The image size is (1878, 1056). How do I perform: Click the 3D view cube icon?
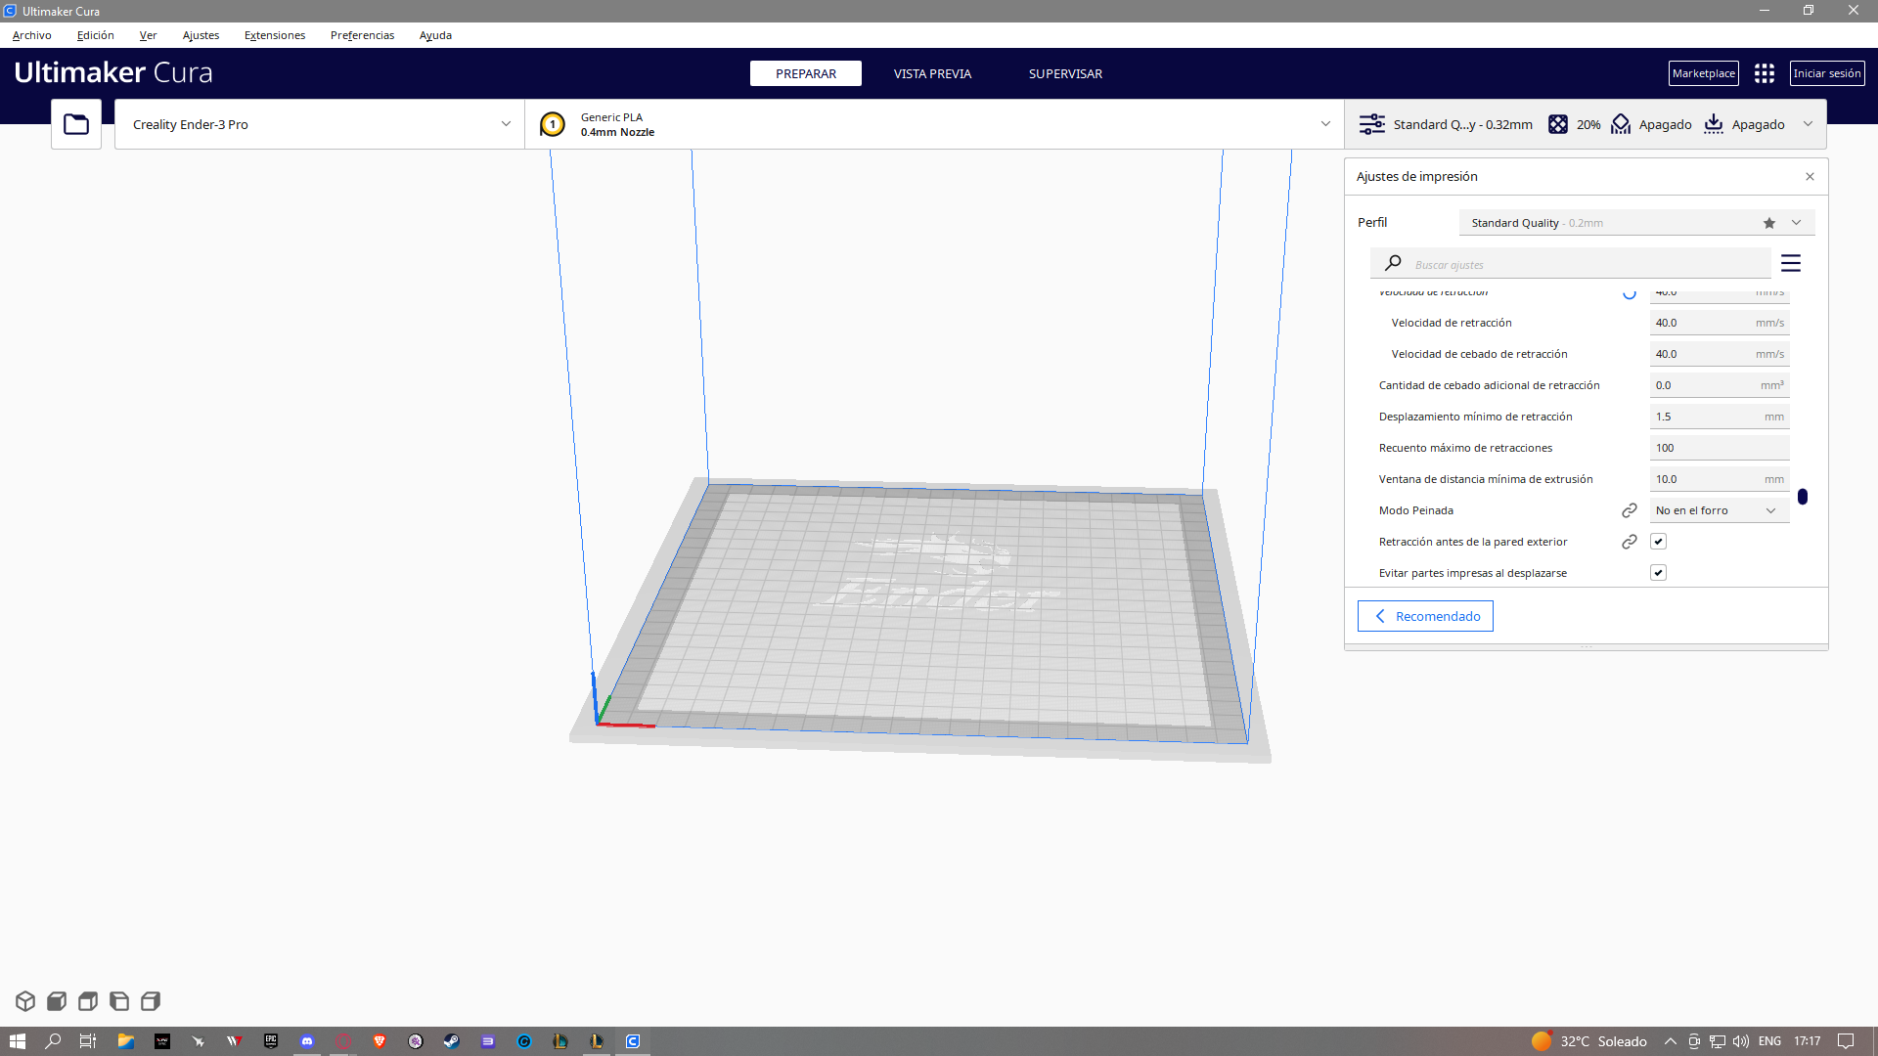click(25, 1001)
